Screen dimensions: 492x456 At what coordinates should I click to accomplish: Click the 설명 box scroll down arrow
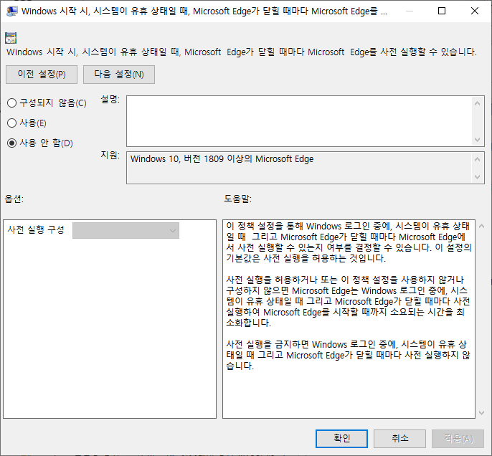[478, 140]
